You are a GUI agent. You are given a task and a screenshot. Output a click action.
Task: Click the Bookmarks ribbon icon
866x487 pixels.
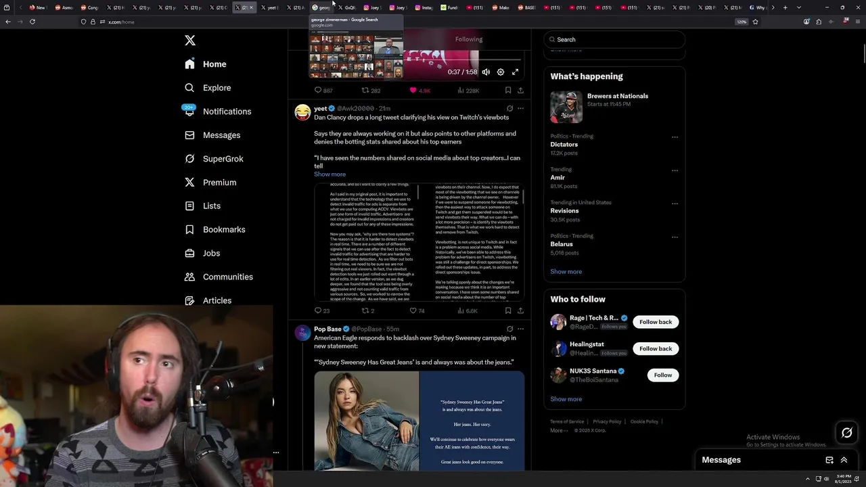(189, 230)
